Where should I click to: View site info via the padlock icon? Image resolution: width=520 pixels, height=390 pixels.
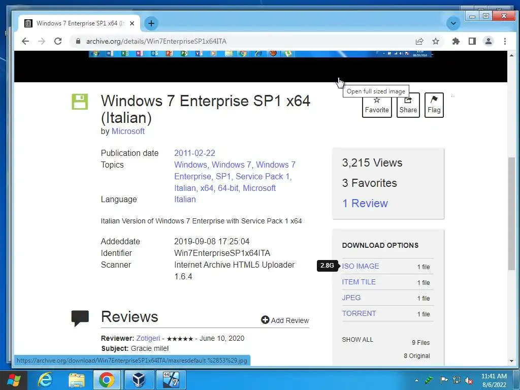point(78,41)
